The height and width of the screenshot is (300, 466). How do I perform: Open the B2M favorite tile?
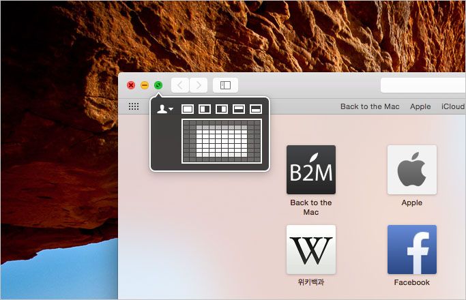pyautogui.click(x=311, y=170)
